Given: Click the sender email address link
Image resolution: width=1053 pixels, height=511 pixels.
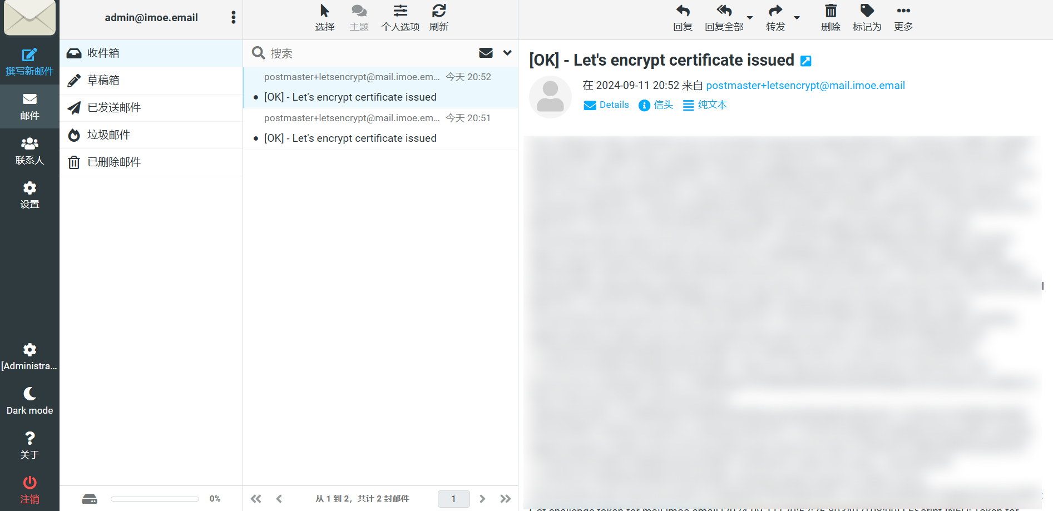Looking at the screenshot, I should 805,86.
